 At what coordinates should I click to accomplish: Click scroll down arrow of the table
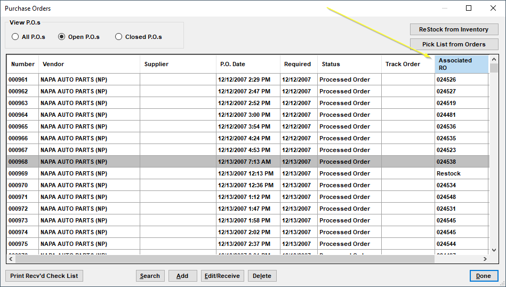coord(494,250)
